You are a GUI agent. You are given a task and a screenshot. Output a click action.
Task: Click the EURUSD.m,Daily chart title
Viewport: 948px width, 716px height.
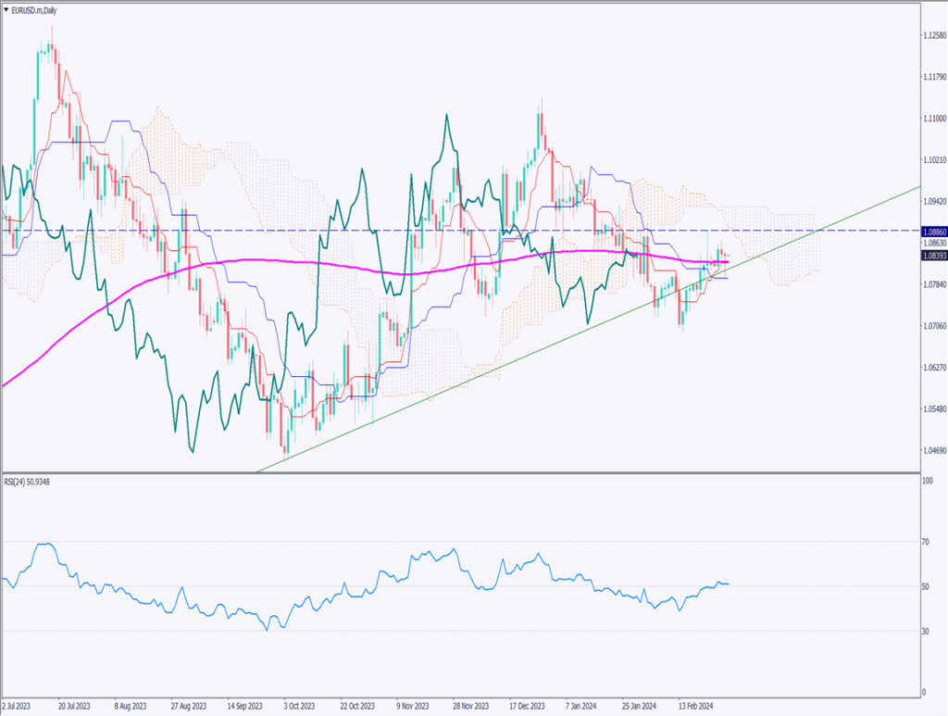tap(35, 8)
